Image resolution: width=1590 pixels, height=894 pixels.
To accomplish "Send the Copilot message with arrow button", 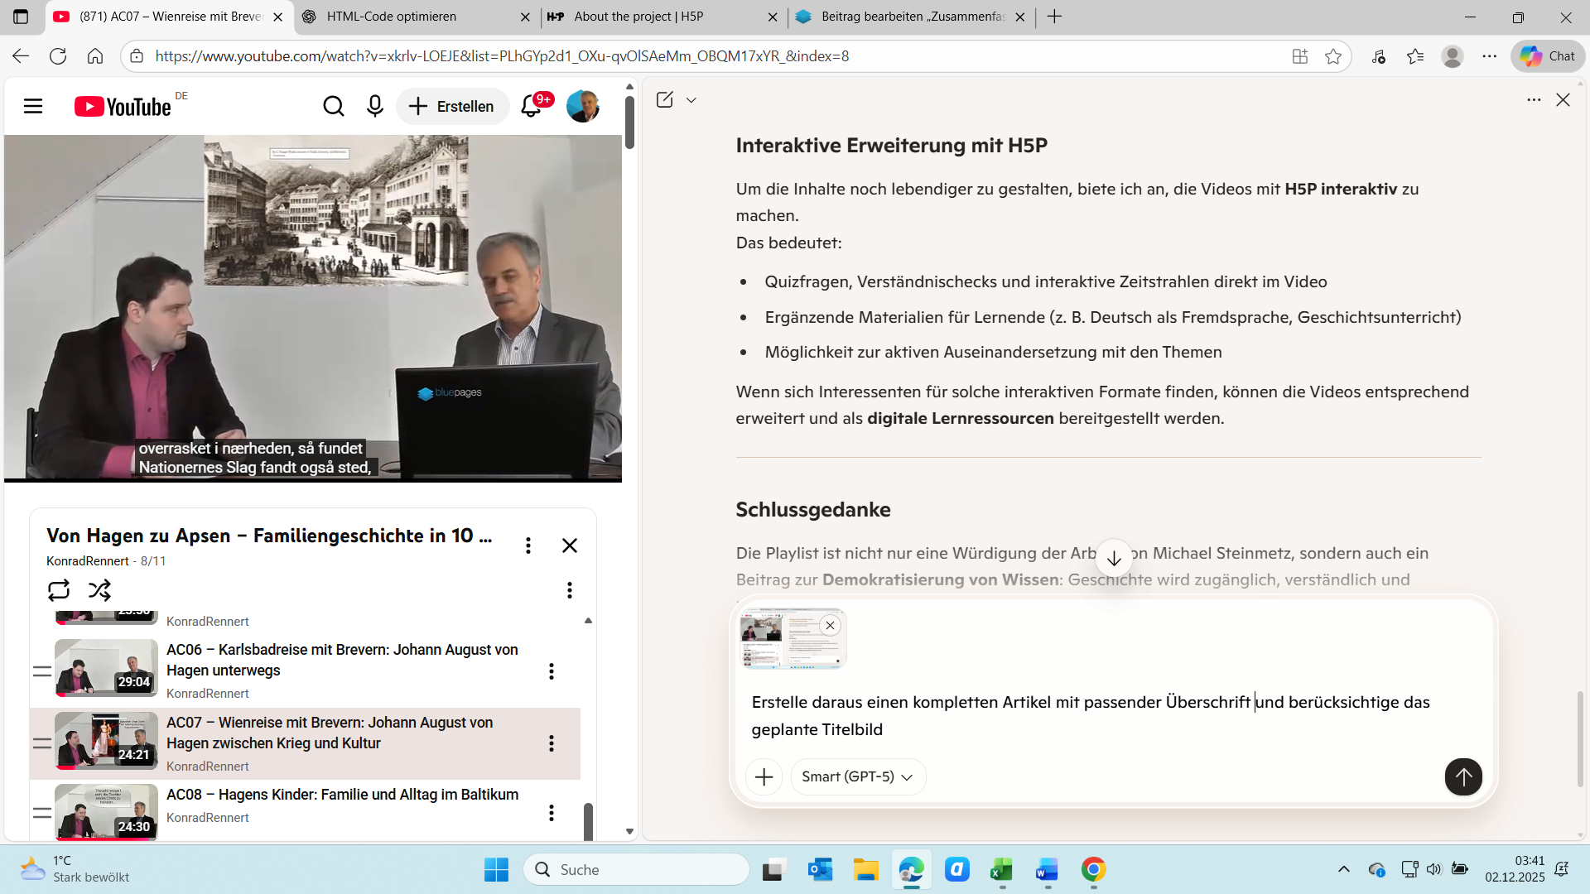I will (x=1462, y=776).
